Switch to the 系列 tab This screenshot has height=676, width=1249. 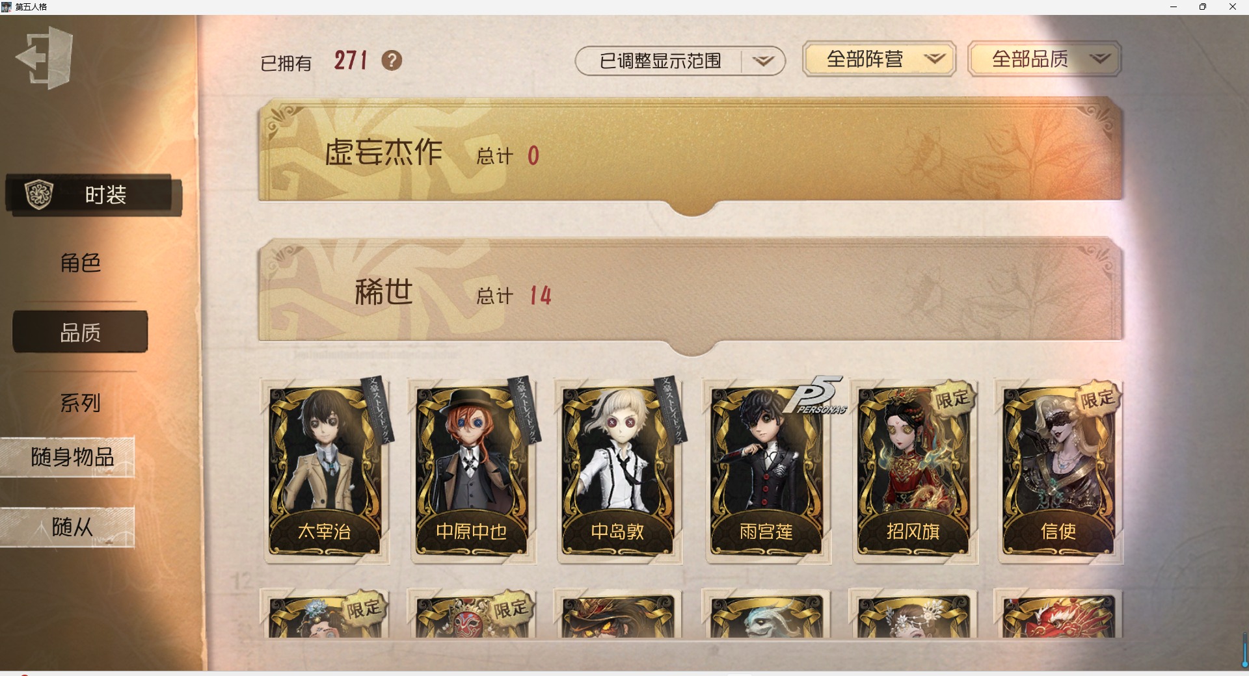point(80,403)
